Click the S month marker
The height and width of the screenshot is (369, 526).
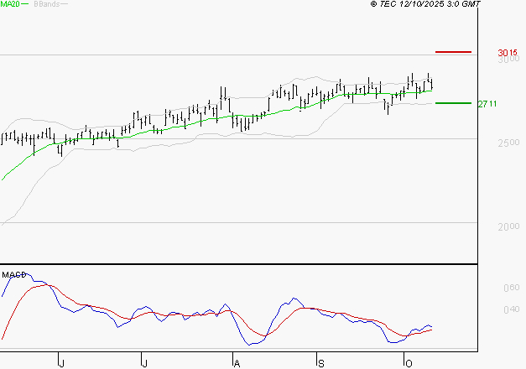pyautogui.click(x=321, y=364)
